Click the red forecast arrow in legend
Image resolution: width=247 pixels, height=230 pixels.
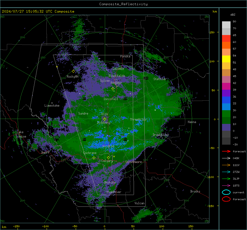pos(226,151)
